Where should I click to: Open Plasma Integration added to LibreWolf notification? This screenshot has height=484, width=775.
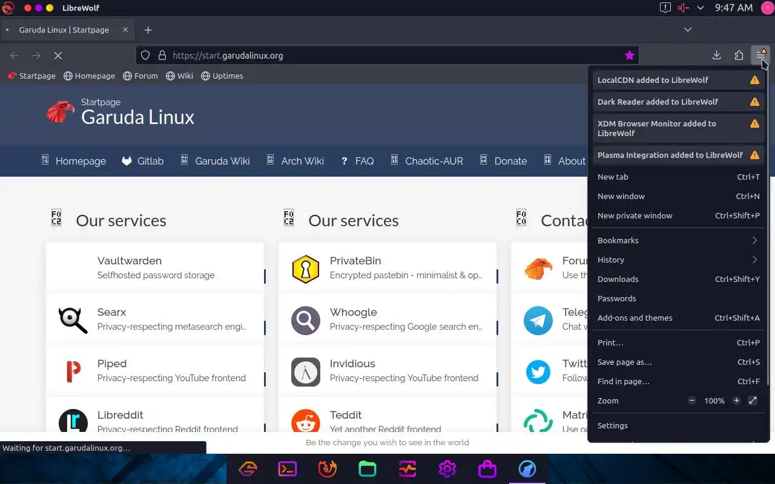coord(678,155)
